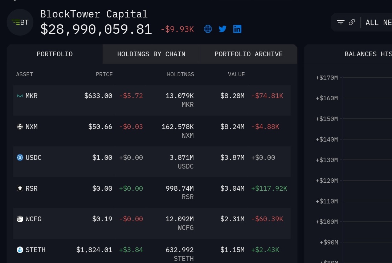Click WCFG holdings 12.092M
This screenshot has height=263, width=392.
pos(180,219)
